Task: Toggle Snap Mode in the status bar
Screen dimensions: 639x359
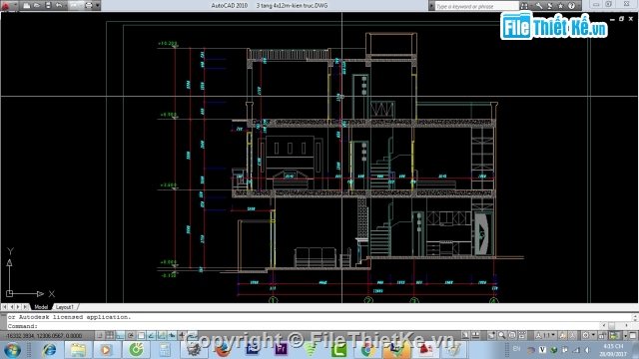Action: pyautogui.click(x=100, y=336)
